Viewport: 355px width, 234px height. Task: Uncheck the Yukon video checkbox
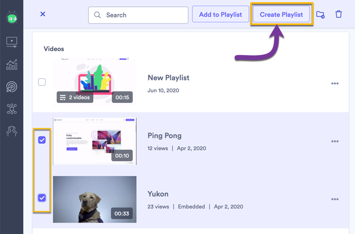(42, 198)
